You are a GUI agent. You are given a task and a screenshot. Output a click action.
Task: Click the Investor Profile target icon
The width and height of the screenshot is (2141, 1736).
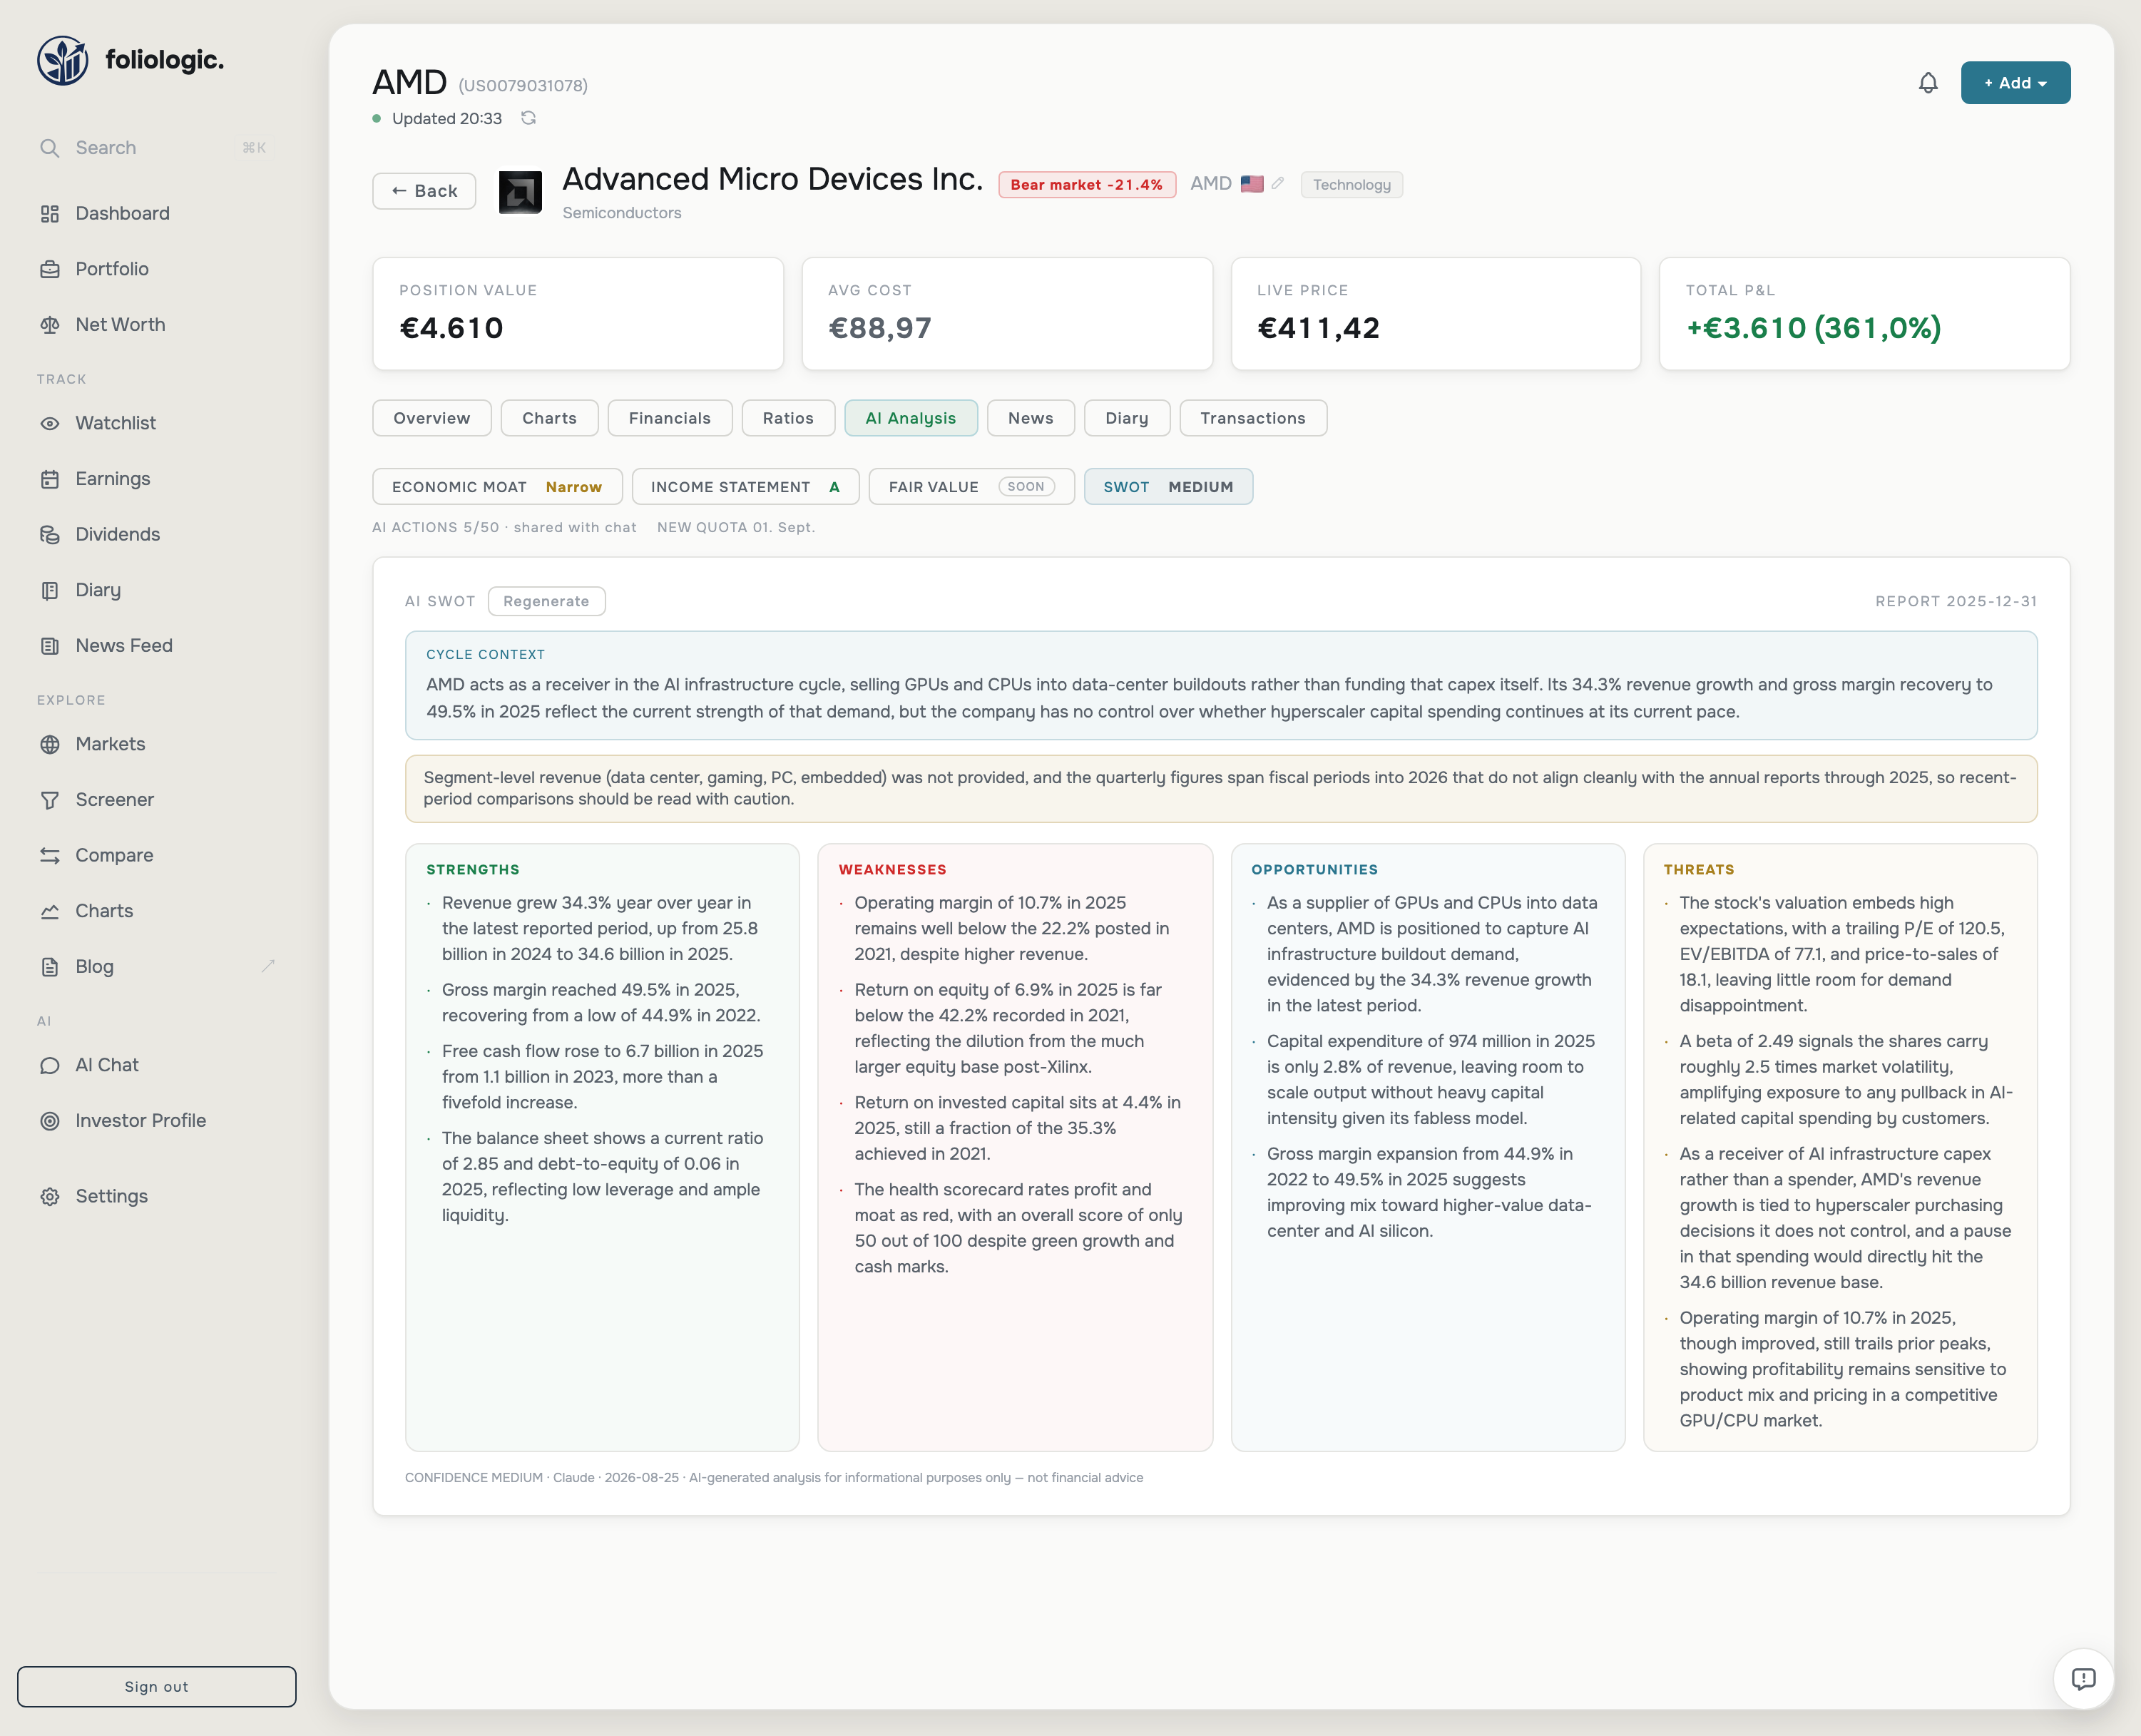(x=49, y=1121)
